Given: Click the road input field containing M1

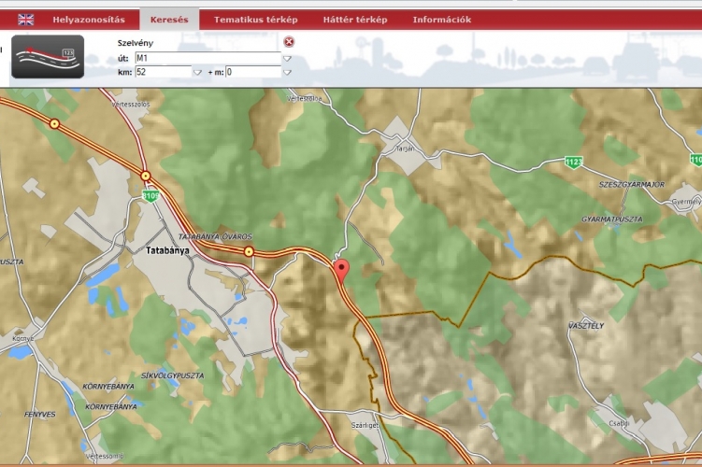Looking at the screenshot, I should [207, 58].
